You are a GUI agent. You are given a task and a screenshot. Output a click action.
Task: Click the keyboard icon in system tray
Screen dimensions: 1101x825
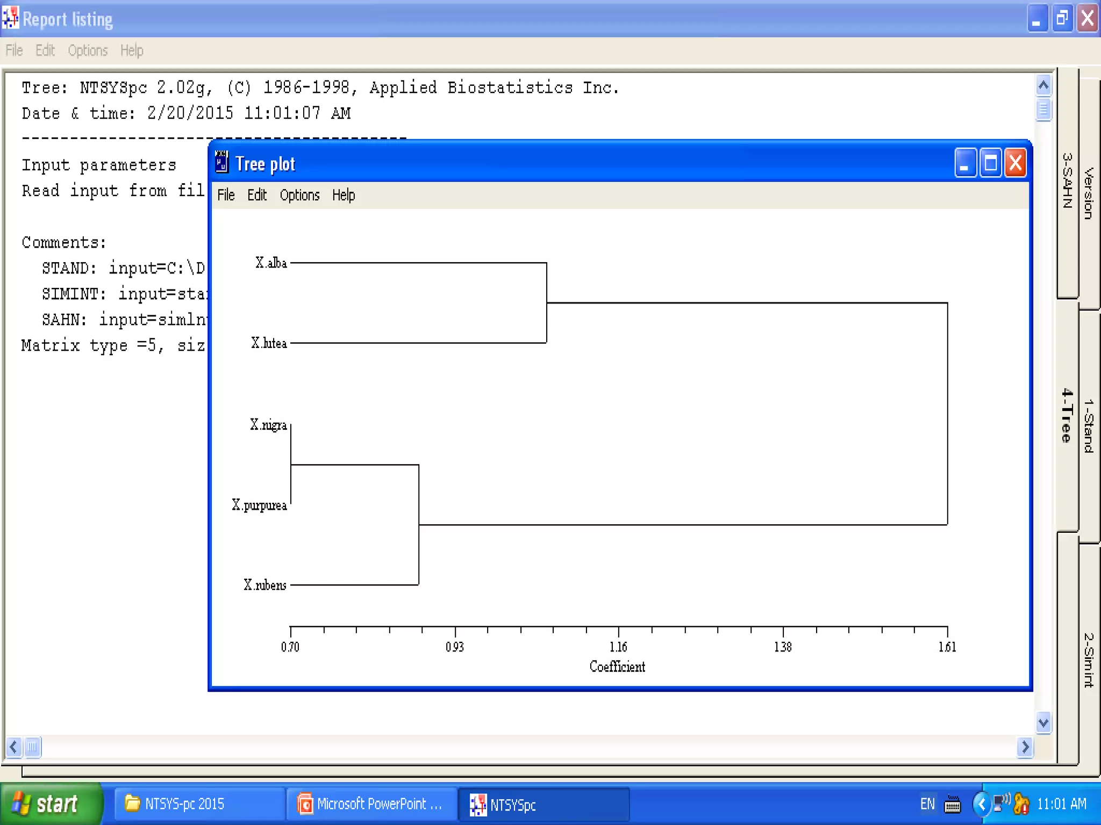coord(952,804)
